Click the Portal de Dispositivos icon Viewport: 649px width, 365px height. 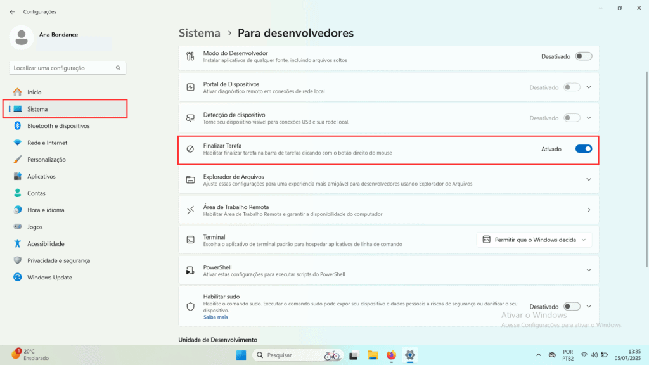tap(190, 87)
